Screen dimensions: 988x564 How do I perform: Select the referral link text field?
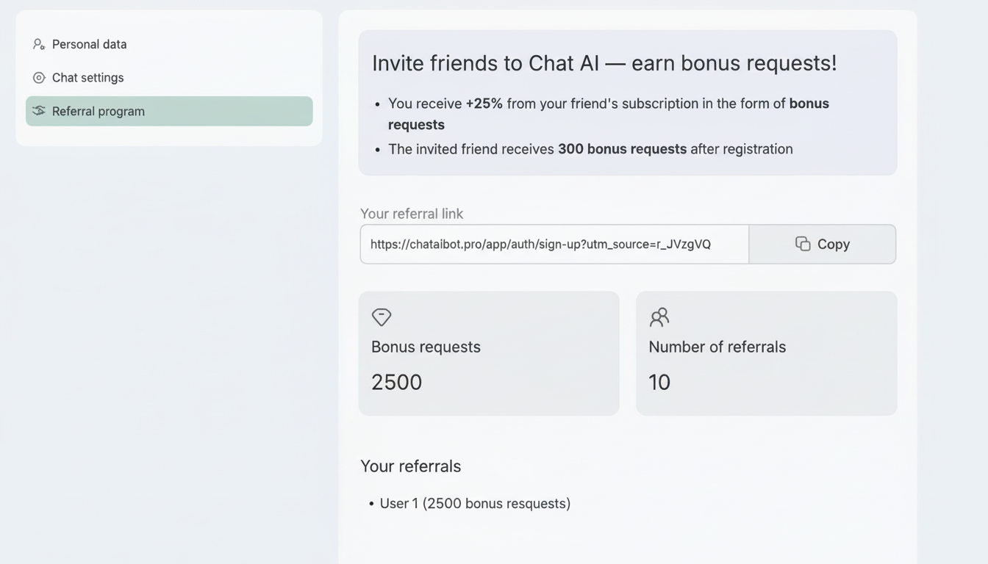[554, 244]
